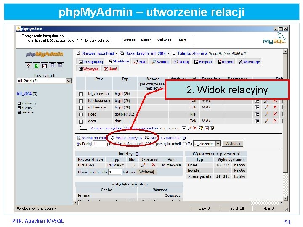Click the red X icon after Zaznaczone
Viewport: 303px width, 227px height.
tap(195, 128)
